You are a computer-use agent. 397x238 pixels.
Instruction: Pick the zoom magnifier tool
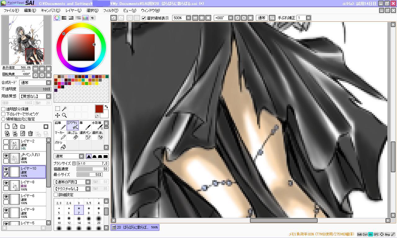[x=64, y=115]
